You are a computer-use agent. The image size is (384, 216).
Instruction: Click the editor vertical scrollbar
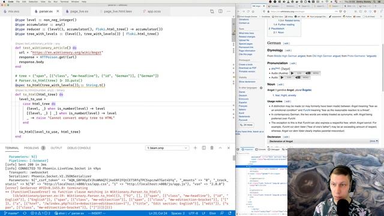click(x=233, y=29)
